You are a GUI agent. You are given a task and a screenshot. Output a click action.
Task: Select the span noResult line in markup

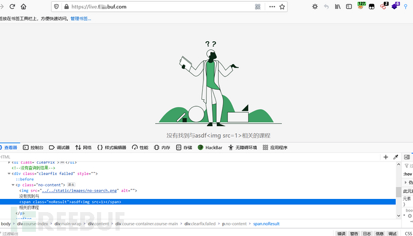198,202
